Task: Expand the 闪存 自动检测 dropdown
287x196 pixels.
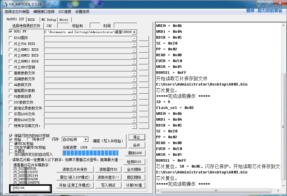Action: pyautogui.click(x=86, y=139)
